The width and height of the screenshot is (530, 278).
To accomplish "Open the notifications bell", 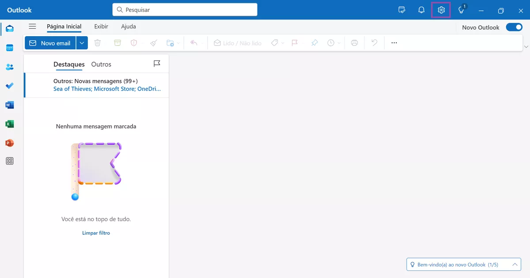I will (421, 10).
